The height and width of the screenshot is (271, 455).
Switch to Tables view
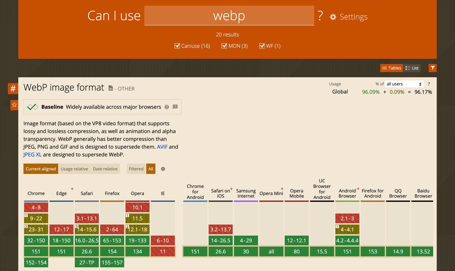391,68
